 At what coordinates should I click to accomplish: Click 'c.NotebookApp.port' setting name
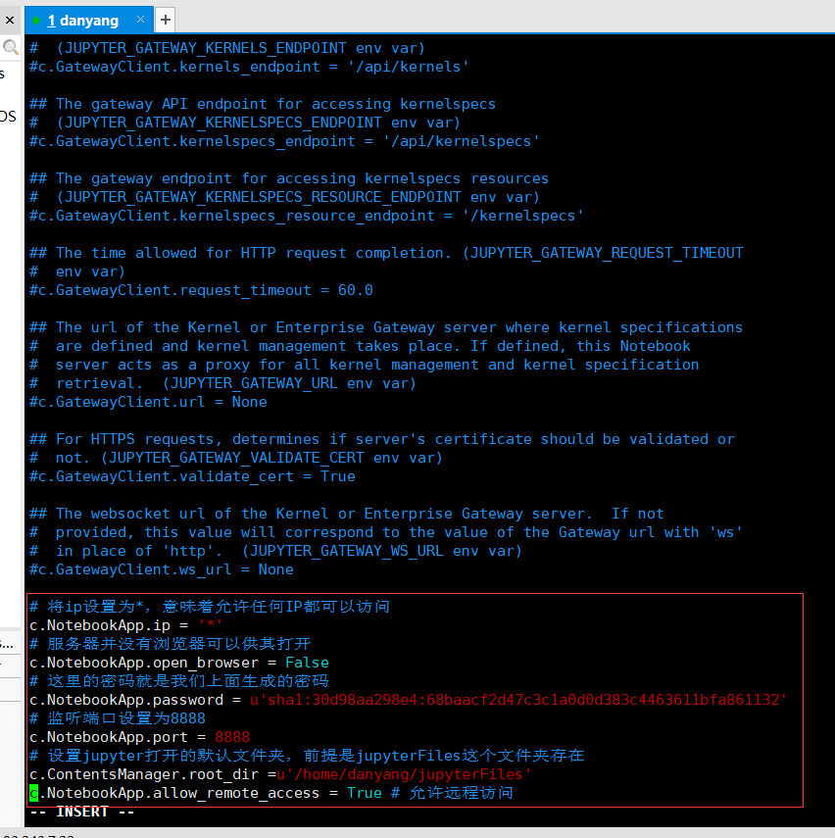click(x=109, y=737)
